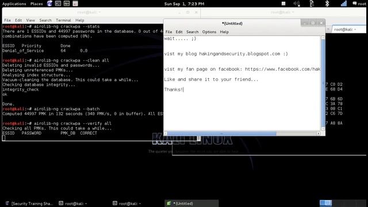Click the editor's horizontal scrollbar thumb
Screen dimensions: 368x207
222,133
